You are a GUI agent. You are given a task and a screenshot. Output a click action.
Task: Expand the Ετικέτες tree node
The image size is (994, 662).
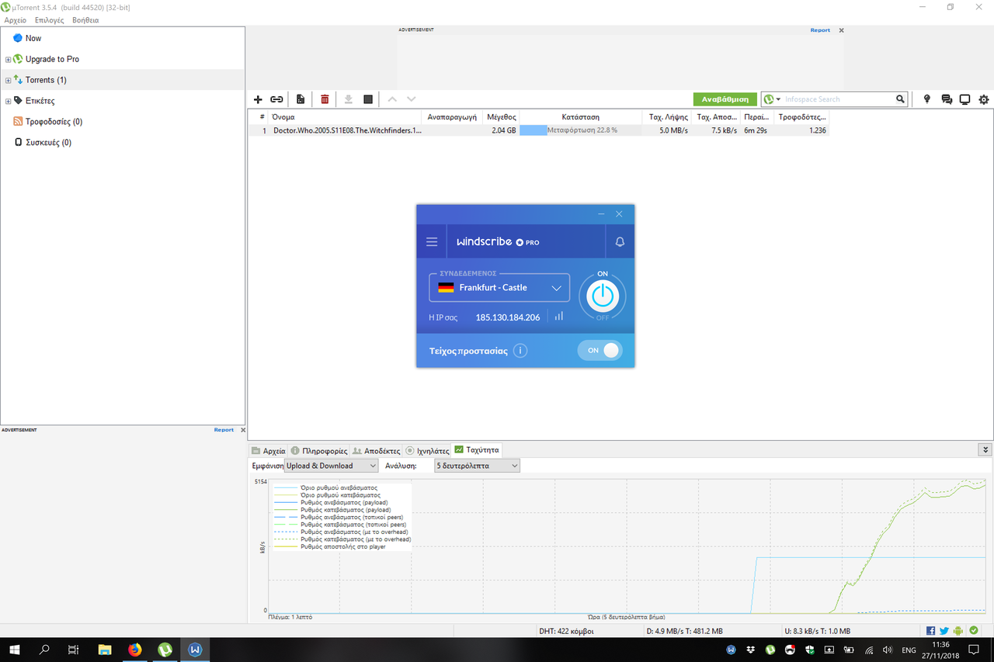click(8, 101)
